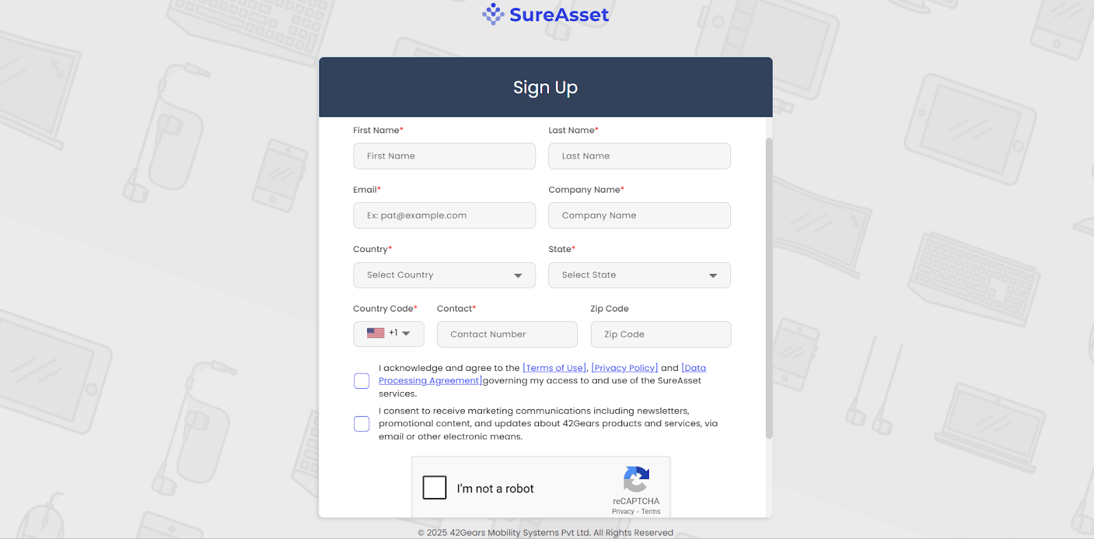Click the Select Country dropdown arrow
This screenshot has width=1094, height=539.
click(x=518, y=275)
